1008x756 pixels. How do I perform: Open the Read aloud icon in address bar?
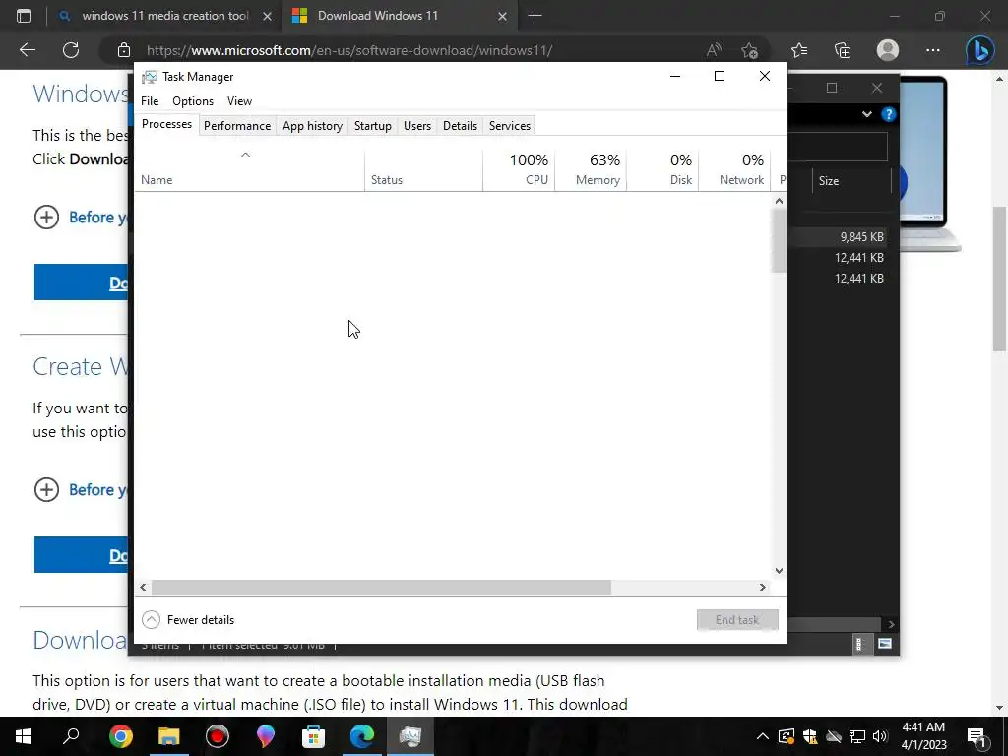coord(714,50)
